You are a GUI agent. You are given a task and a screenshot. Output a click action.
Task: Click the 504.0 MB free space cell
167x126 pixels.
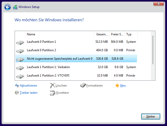(x=117, y=42)
